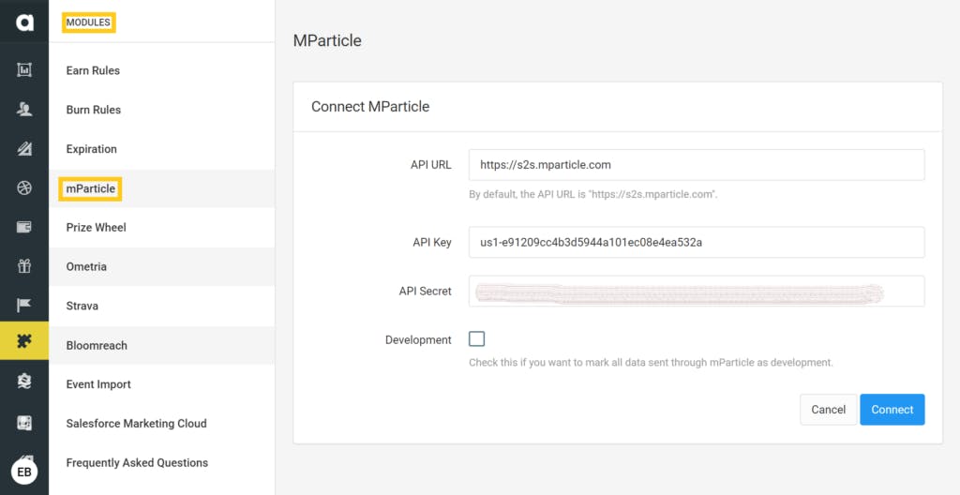Viewport: 960px width, 495px height.
Task: Open the wallet icon in sidebar
Action: coord(24,227)
